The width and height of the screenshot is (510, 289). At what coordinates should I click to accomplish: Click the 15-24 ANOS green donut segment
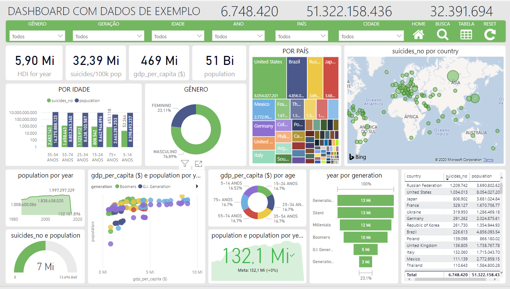point(265,191)
